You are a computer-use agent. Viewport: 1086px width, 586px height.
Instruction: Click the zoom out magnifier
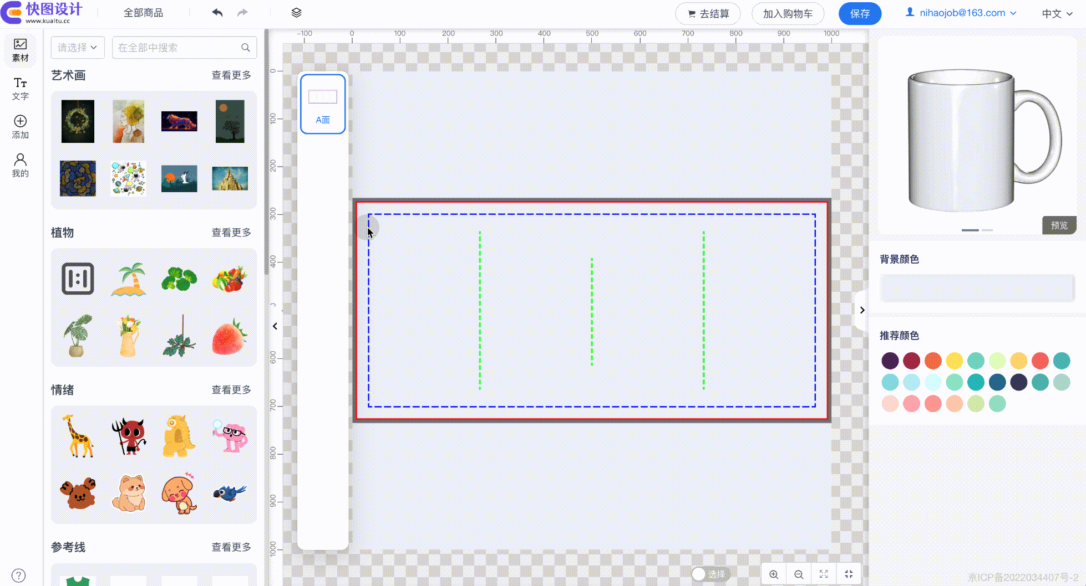[799, 574]
